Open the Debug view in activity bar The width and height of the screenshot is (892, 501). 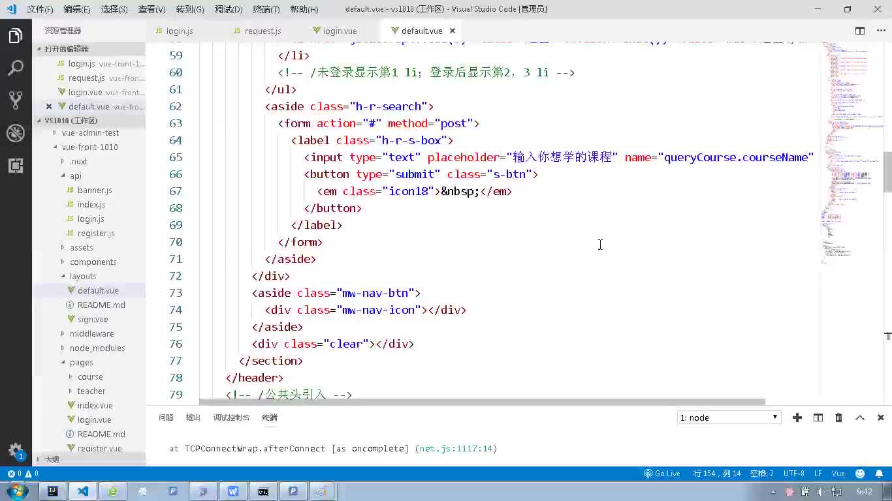click(x=16, y=132)
